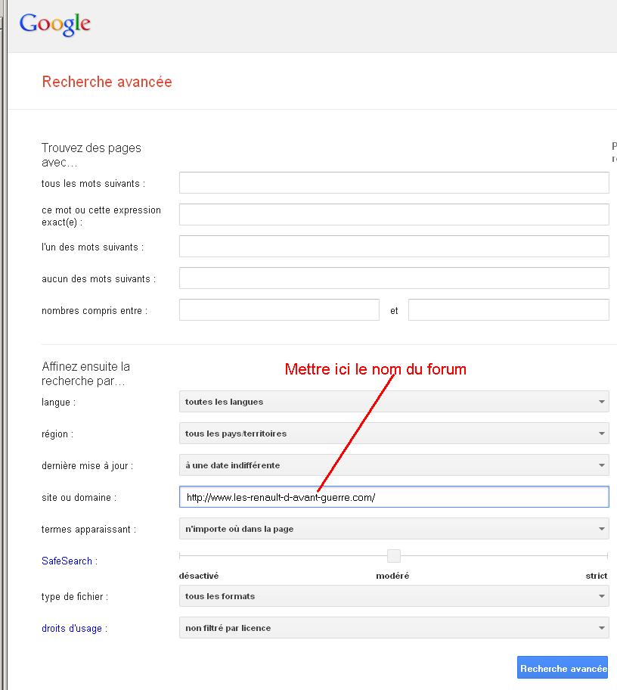The image size is (617, 690).
Task: Open the 'droits d'usage' link
Action: click(72, 629)
